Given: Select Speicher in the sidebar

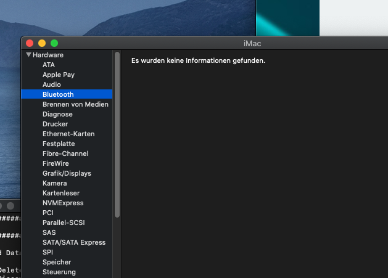Looking at the screenshot, I should [x=57, y=262].
